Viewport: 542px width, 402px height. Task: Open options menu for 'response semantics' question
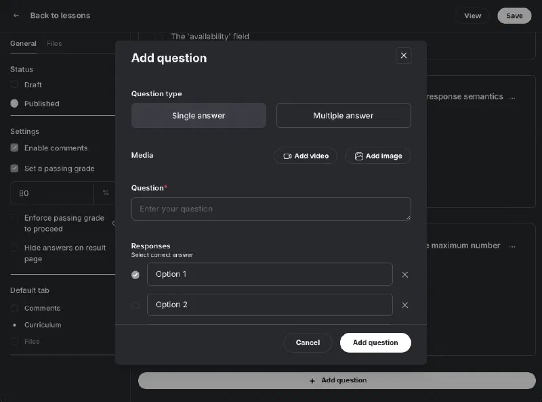point(512,97)
